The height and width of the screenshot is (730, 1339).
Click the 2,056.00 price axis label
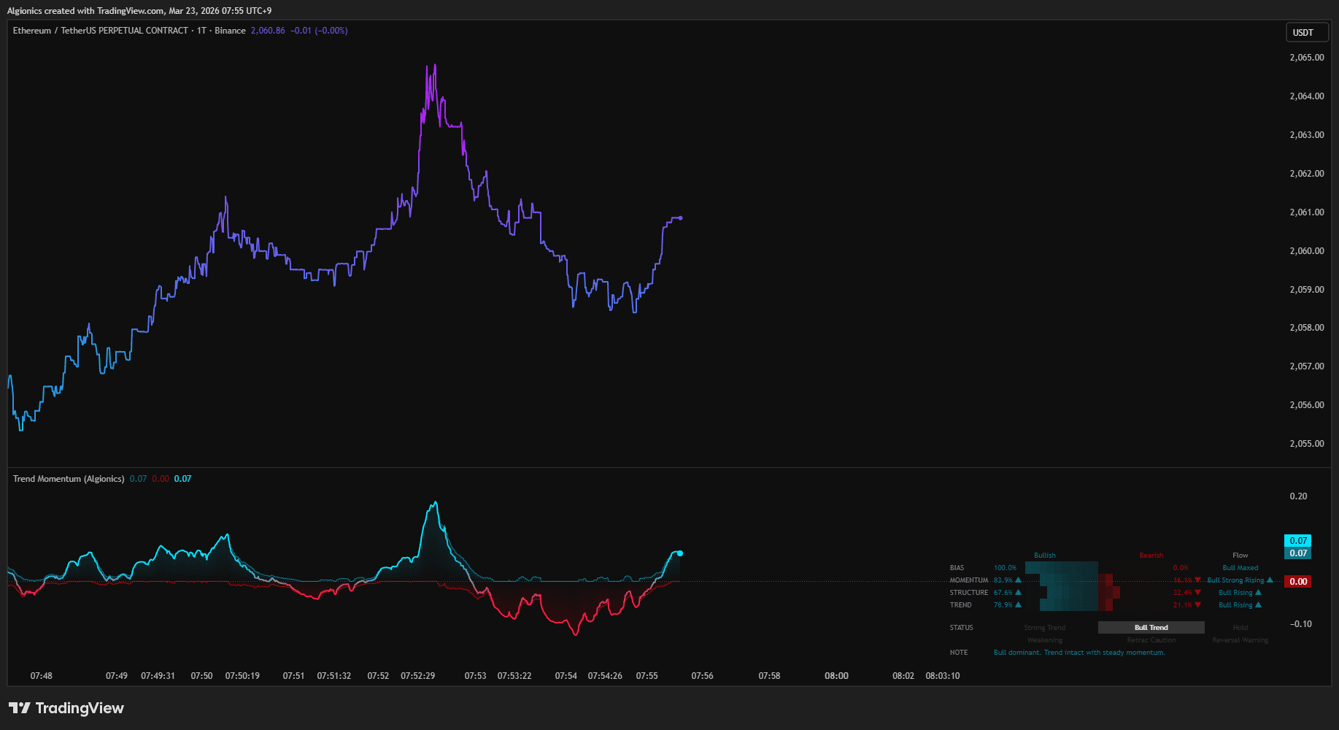(1307, 405)
